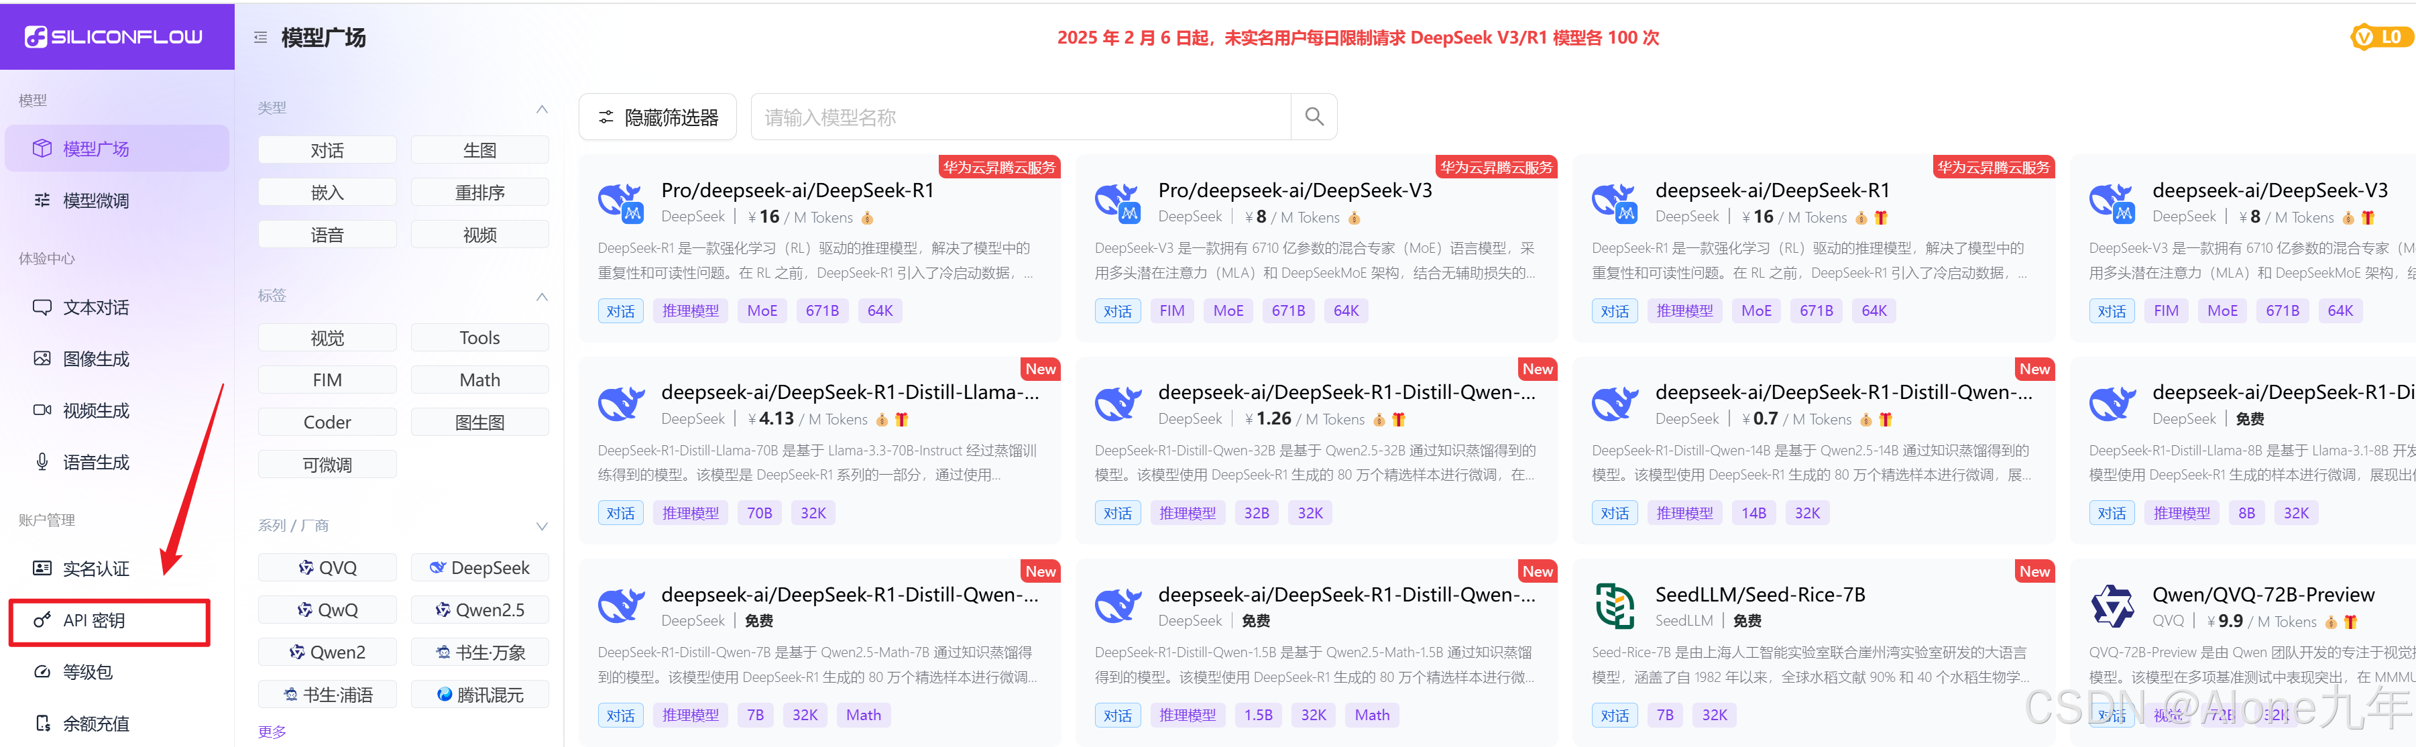This screenshot has height=747, width=2416.
Task: Collapse the 类型 filter section
Action: coord(541,109)
